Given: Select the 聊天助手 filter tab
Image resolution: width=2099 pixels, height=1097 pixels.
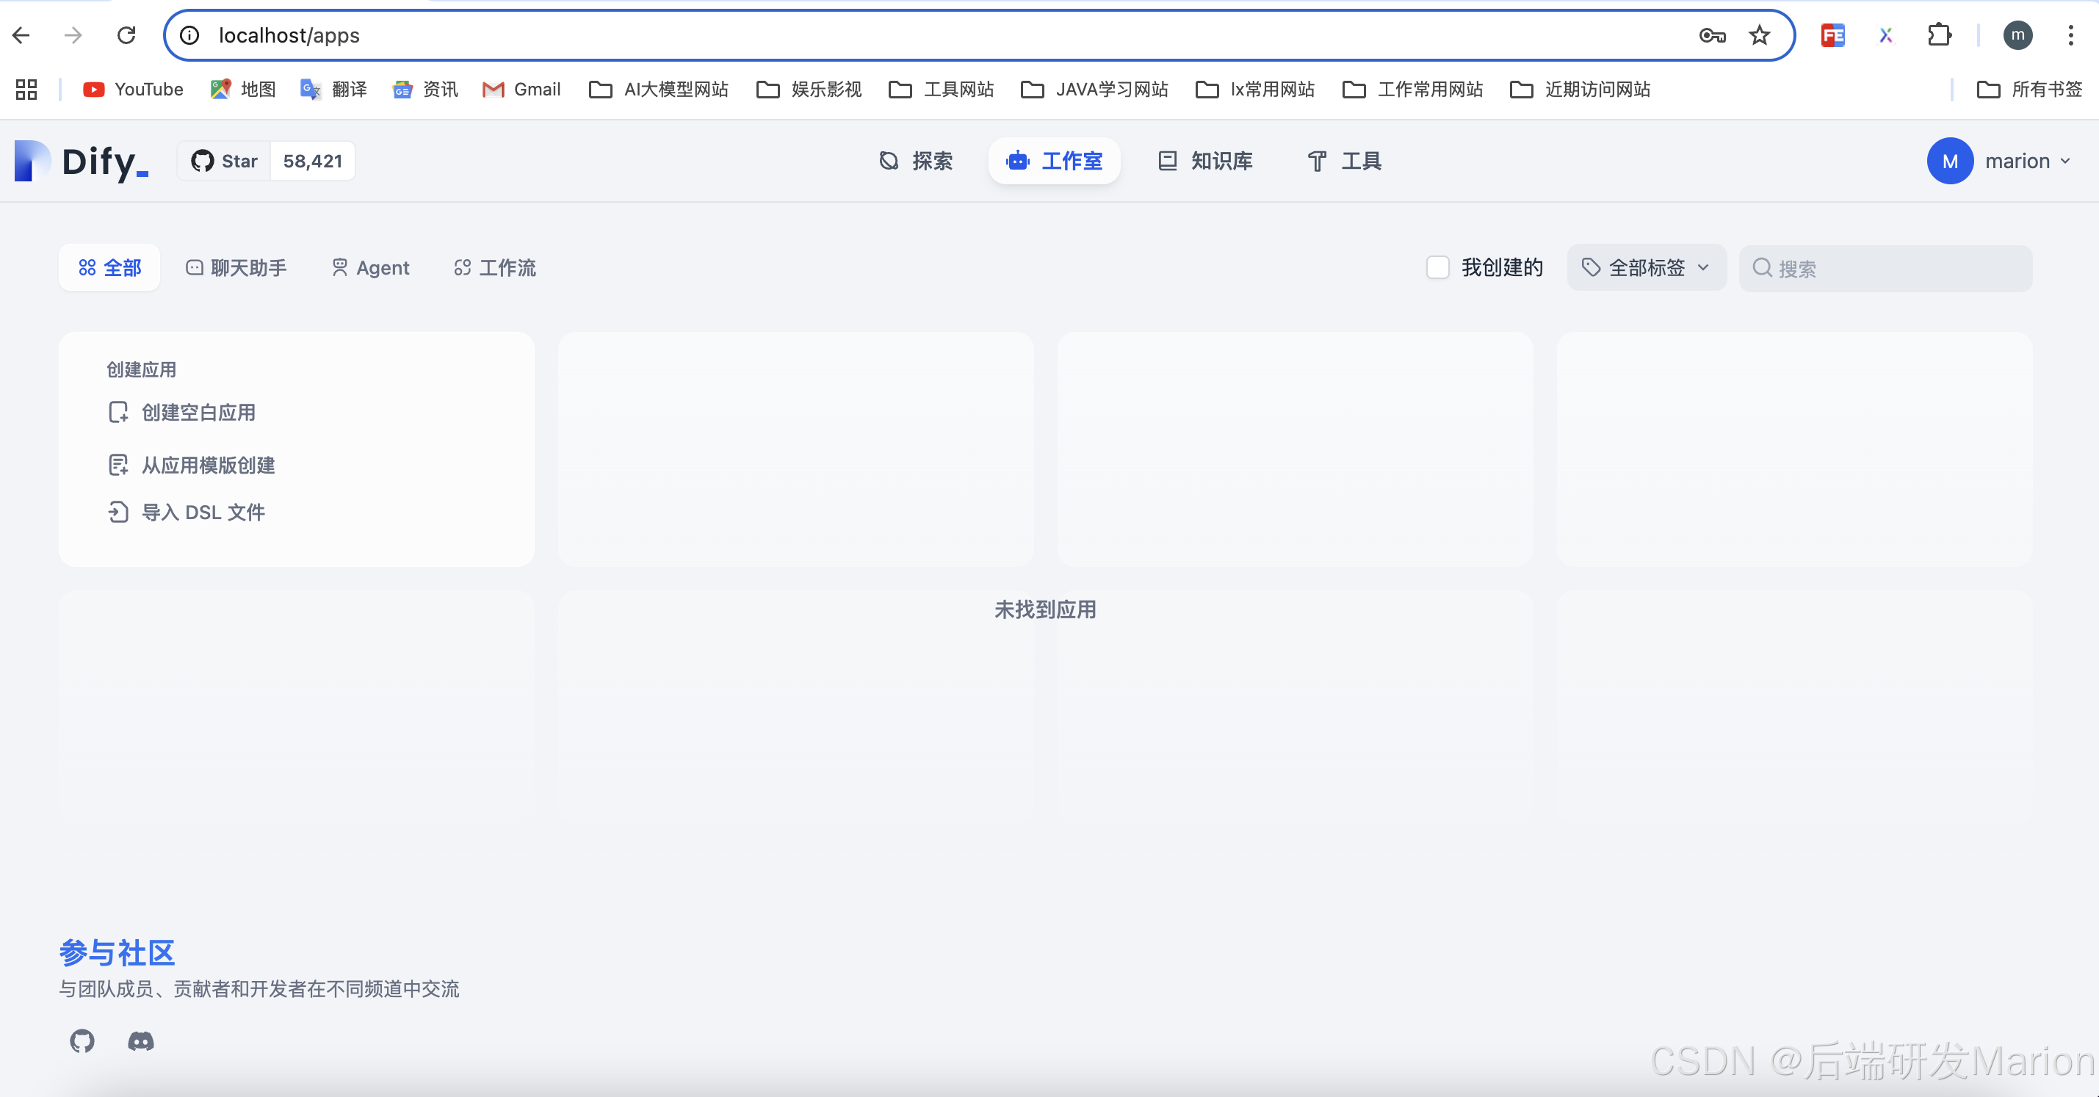Looking at the screenshot, I should (x=236, y=268).
